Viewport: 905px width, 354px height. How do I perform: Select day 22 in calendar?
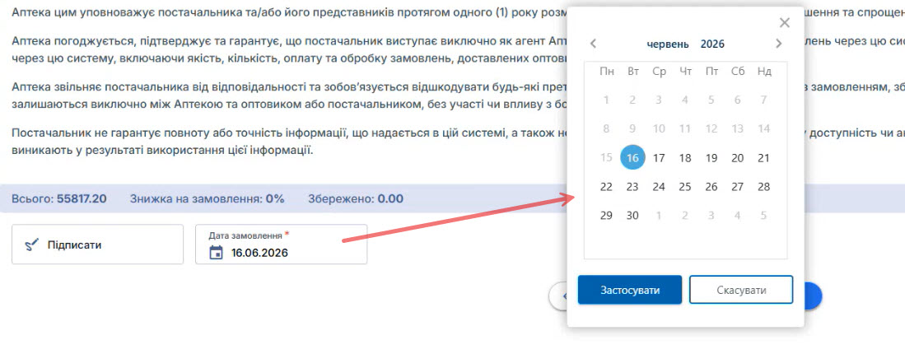click(606, 187)
